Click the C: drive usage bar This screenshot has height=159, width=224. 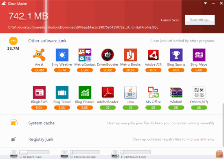point(34,152)
